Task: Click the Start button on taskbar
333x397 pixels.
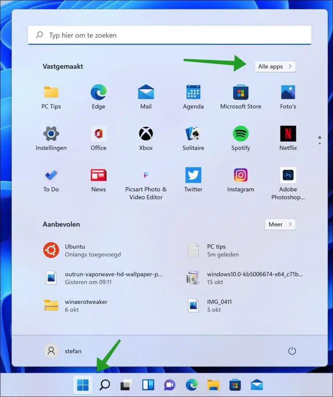Action: (83, 385)
